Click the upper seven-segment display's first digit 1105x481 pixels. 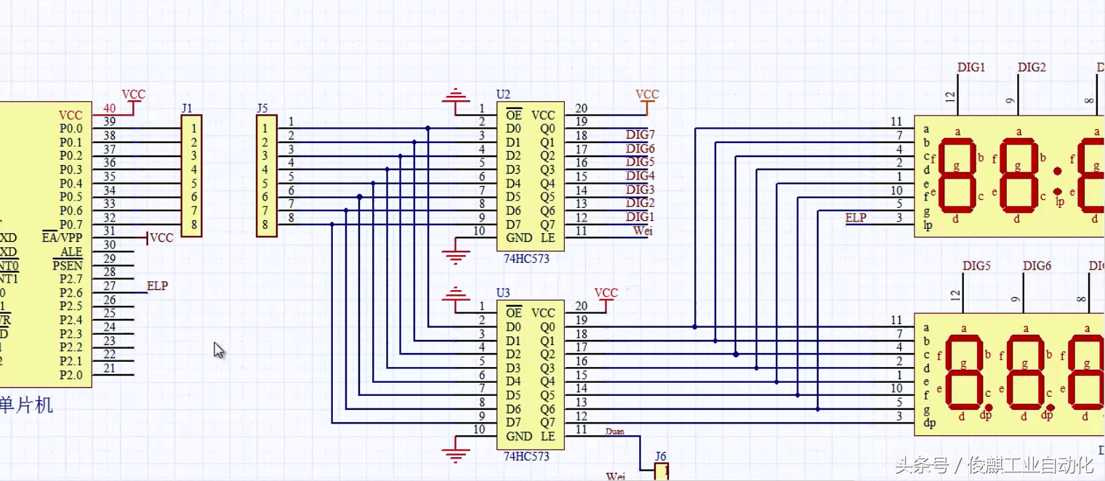pyautogui.click(x=957, y=174)
